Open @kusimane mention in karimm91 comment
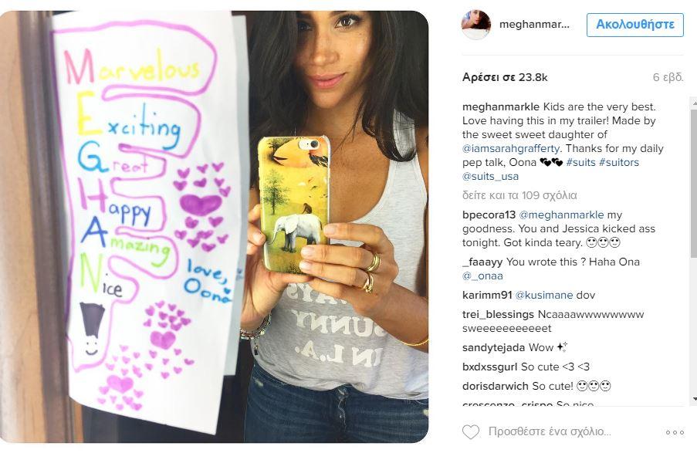 coord(543,296)
